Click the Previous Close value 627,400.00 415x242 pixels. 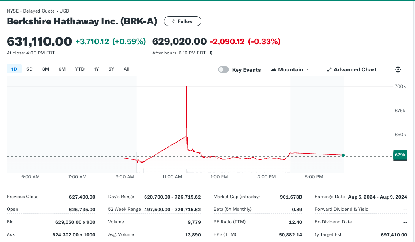82,197
